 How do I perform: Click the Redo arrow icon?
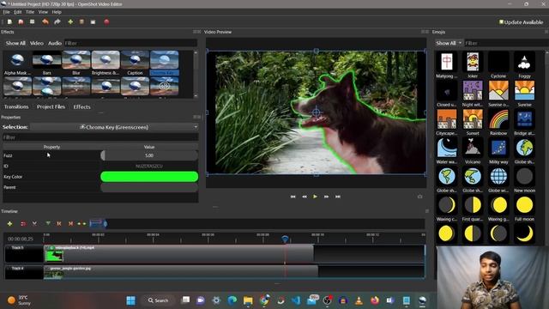point(57,21)
